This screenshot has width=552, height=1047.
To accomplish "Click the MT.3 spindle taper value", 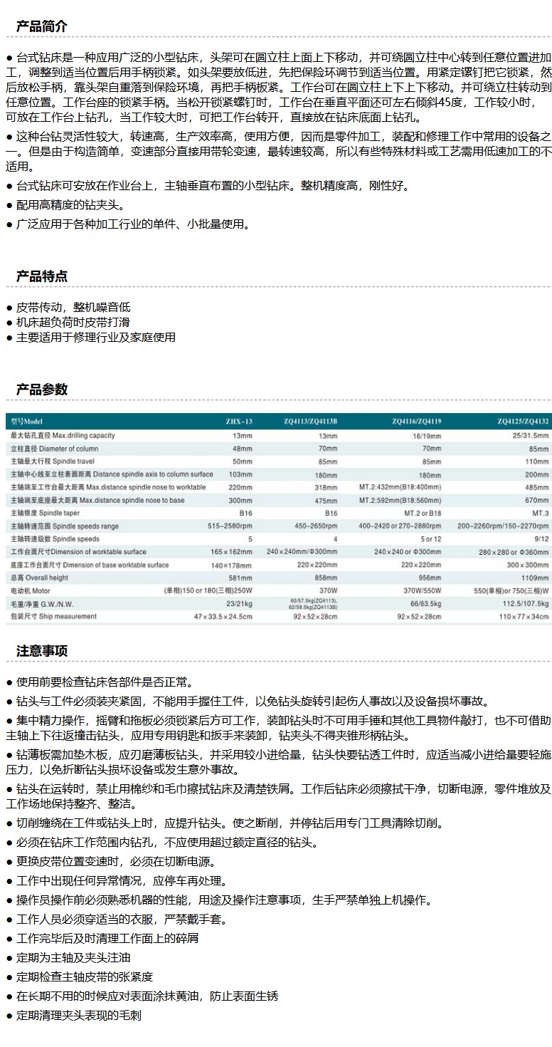I will [x=541, y=513].
